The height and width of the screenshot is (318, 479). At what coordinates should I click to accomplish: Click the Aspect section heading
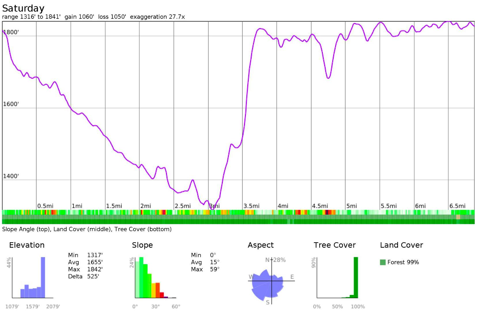pos(261,245)
